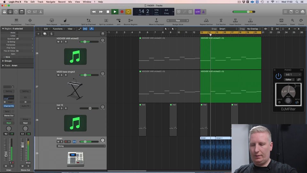Click the Set Locators icon
Screen dimensions: 307x173
click(281, 21)
